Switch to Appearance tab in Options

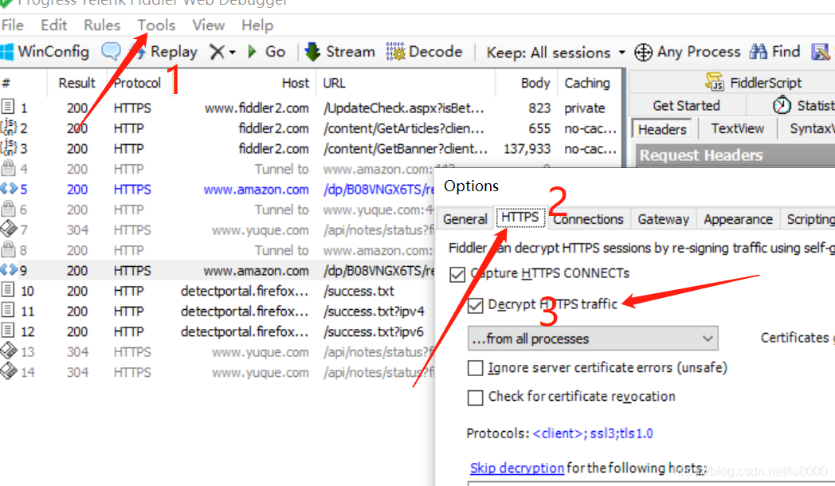pyautogui.click(x=738, y=219)
